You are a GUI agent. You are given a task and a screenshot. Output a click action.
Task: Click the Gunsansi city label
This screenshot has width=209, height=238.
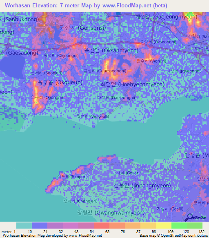pos(82,28)
